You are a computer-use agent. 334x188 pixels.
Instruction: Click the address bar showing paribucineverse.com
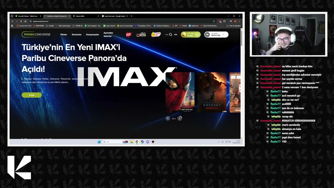tap(122, 21)
